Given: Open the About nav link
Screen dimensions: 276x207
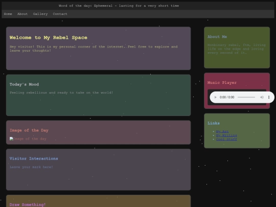Looking at the screenshot, I should pos(22,14).
